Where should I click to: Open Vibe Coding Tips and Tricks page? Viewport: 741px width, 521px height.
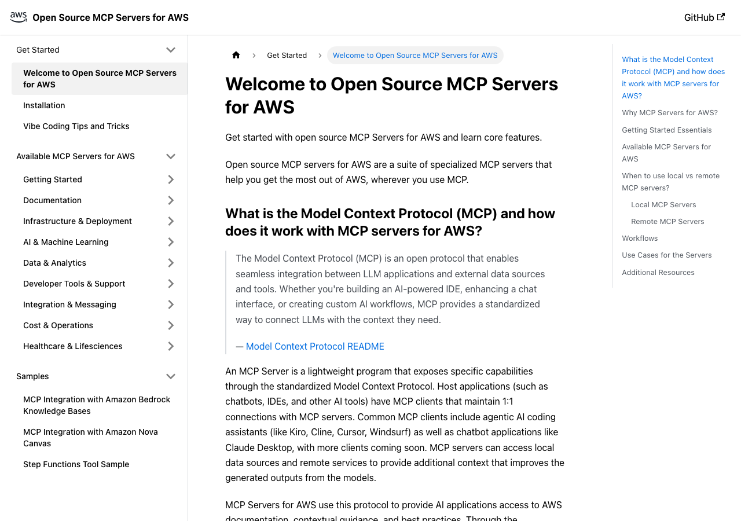(76, 126)
